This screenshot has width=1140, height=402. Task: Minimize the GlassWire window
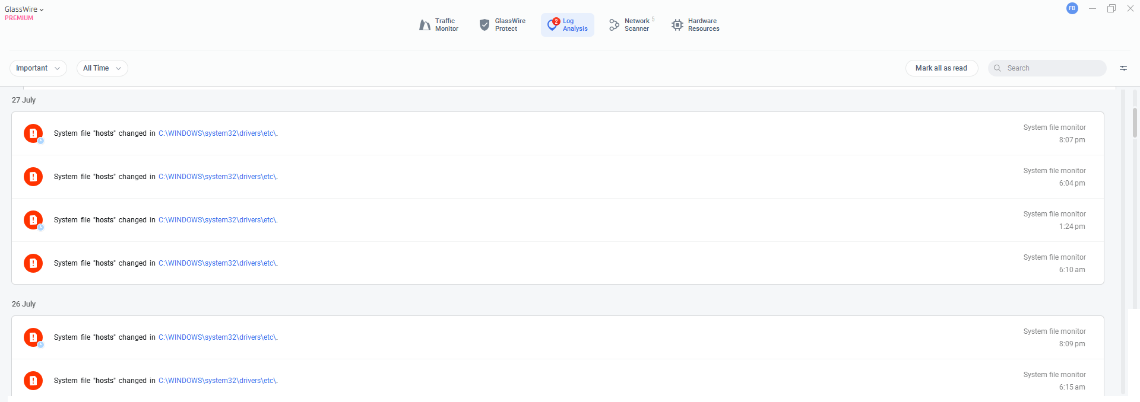[1092, 8]
